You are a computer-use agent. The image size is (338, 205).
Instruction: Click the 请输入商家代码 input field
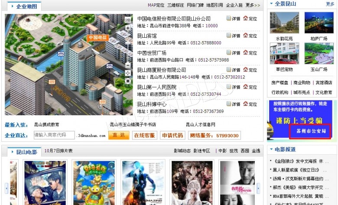[54, 135]
